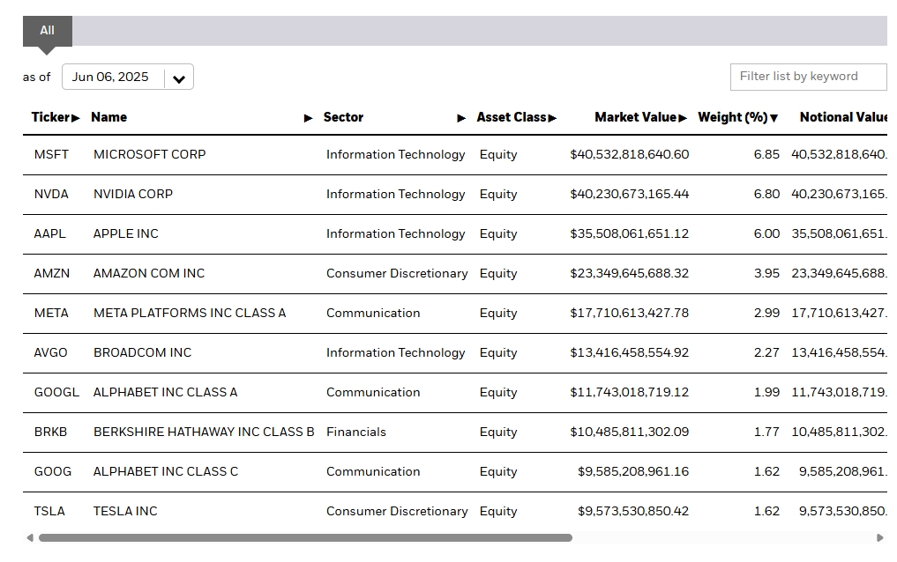Click ALPHABET INC CLASS C name

[166, 472]
